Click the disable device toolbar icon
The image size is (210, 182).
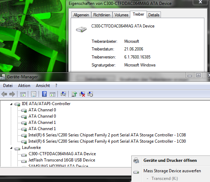tap(90, 94)
